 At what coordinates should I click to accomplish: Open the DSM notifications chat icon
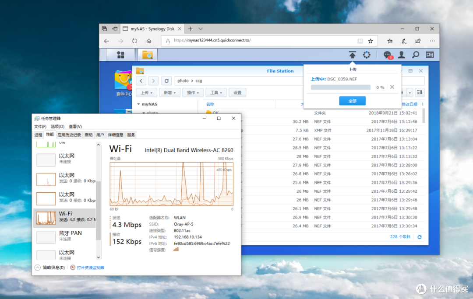click(387, 55)
